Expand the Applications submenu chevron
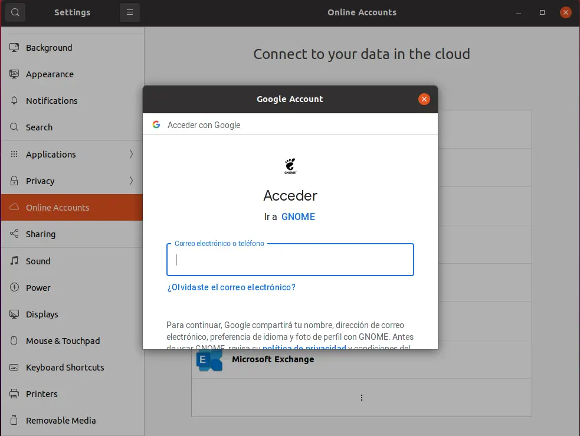The width and height of the screenshot is (580, 436). tap(131, 154)
